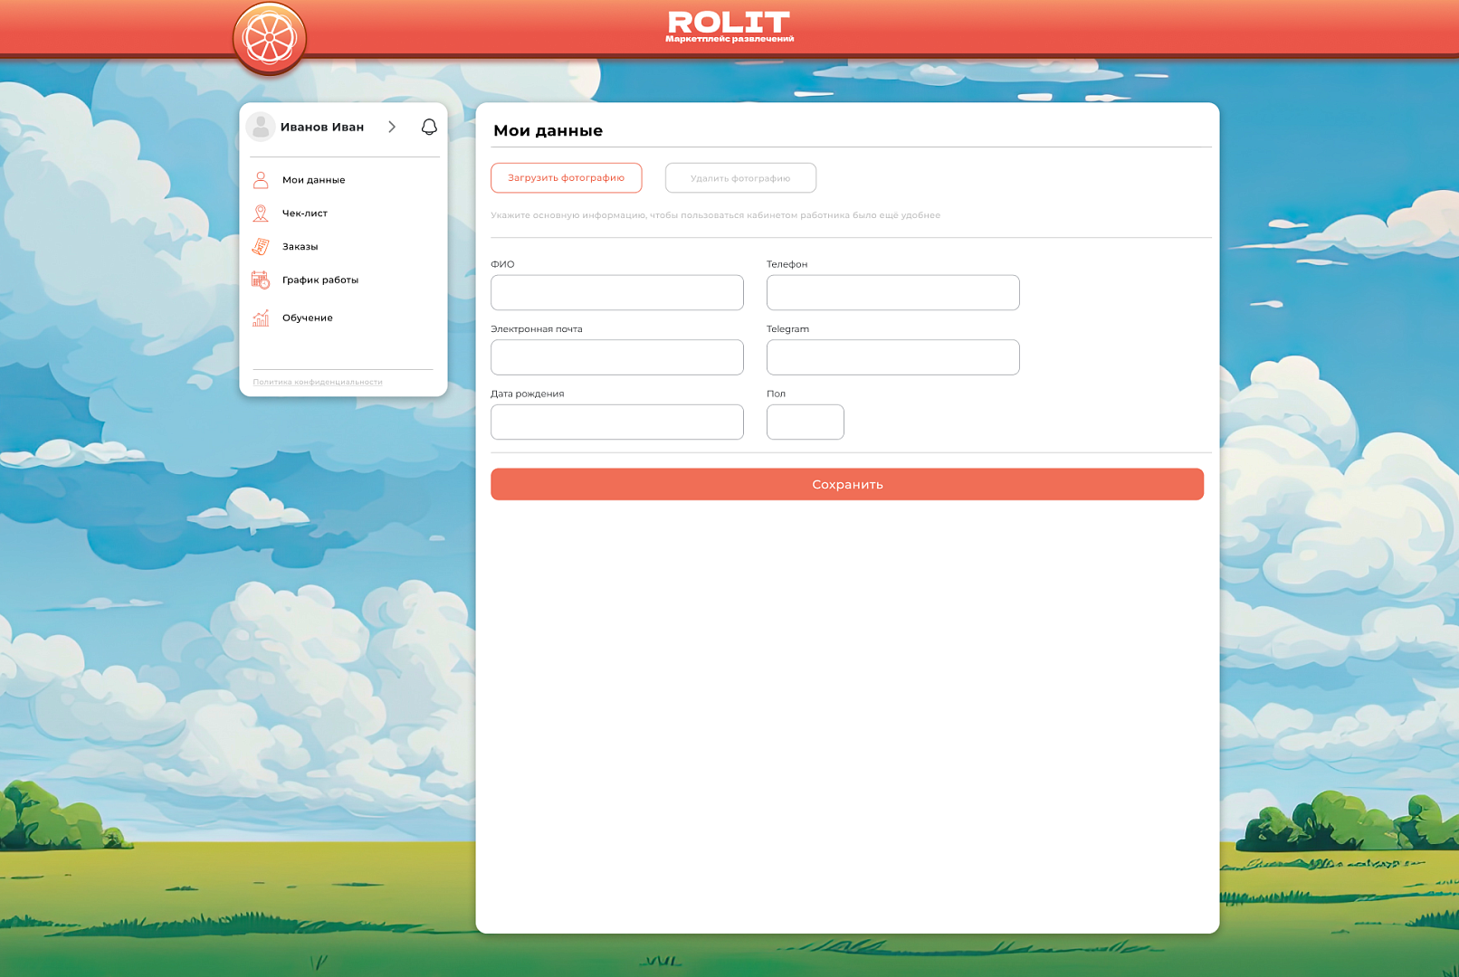Open the Политика конфиденциальности link
Screen dimensions: 1459x977
pyautogui.click(x=318, y=382)
